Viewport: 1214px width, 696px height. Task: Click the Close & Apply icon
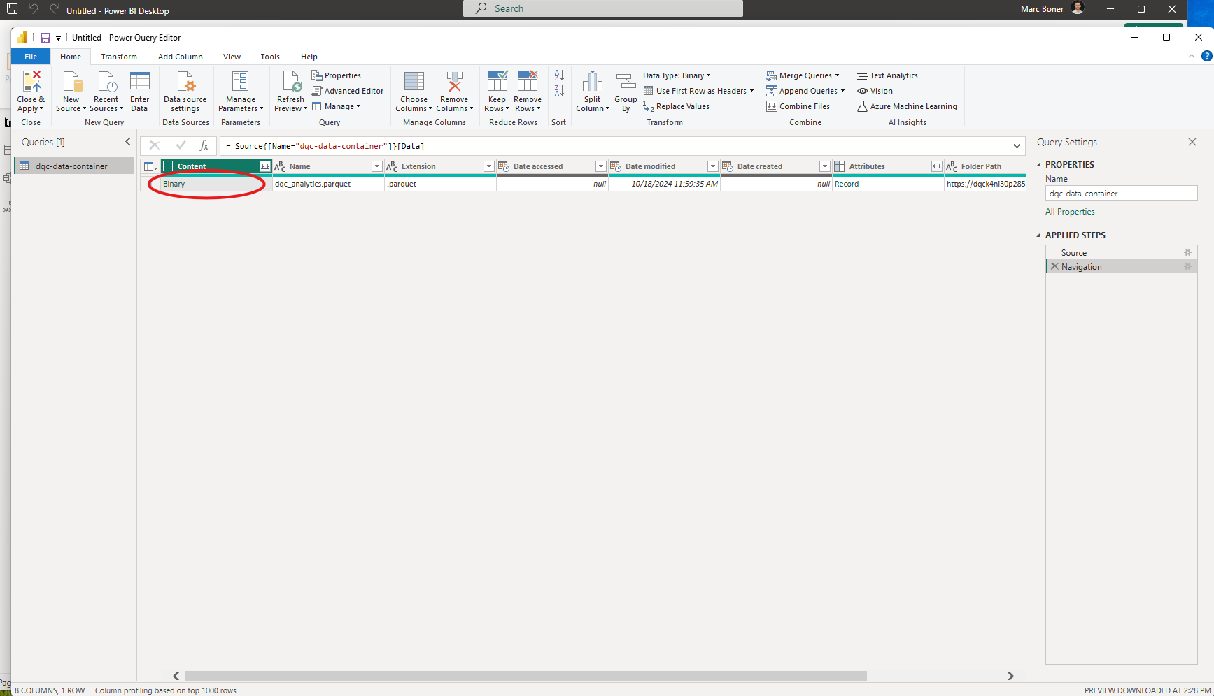click(31, 82)
